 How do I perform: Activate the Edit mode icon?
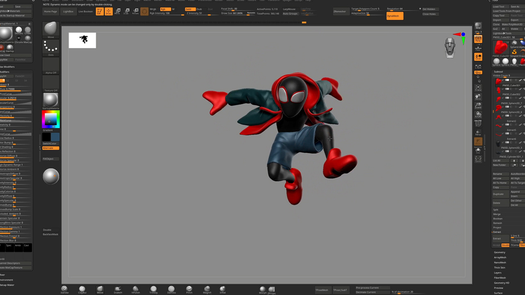click(x=99, y=11)
